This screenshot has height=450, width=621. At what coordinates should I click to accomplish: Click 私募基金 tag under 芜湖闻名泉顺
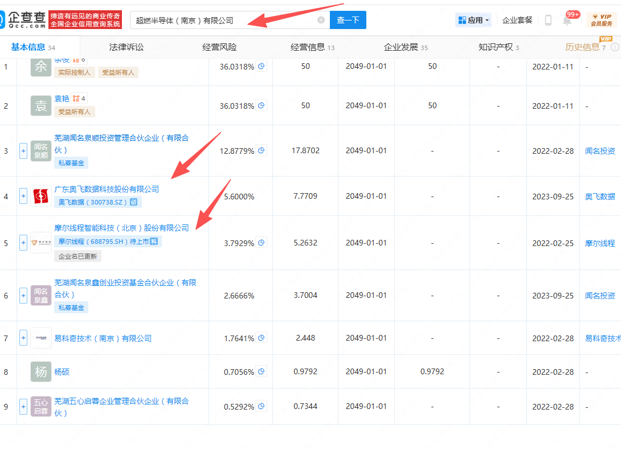pyautogui.click(x=71, y=163)
